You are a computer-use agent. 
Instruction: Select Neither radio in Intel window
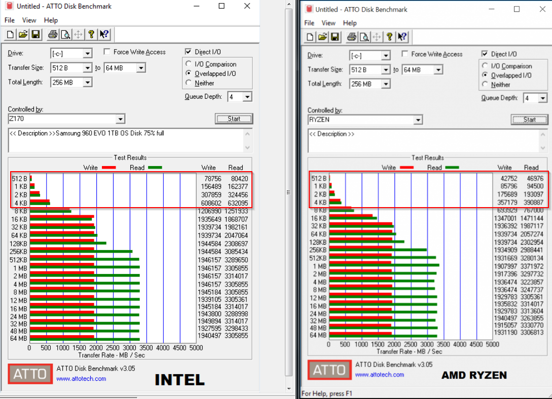pos(189,83)
